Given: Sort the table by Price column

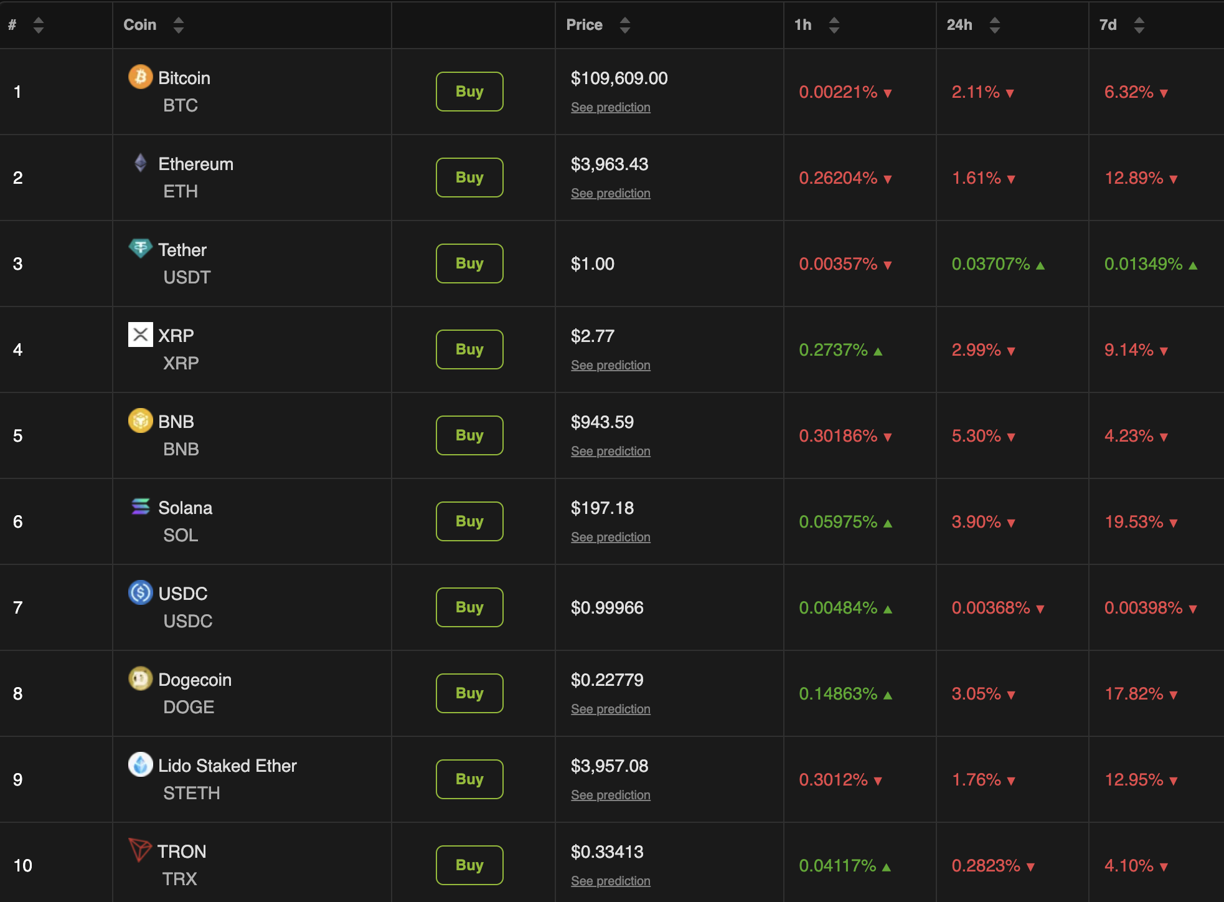Looking at the screenshot, I should click(626, 25).
